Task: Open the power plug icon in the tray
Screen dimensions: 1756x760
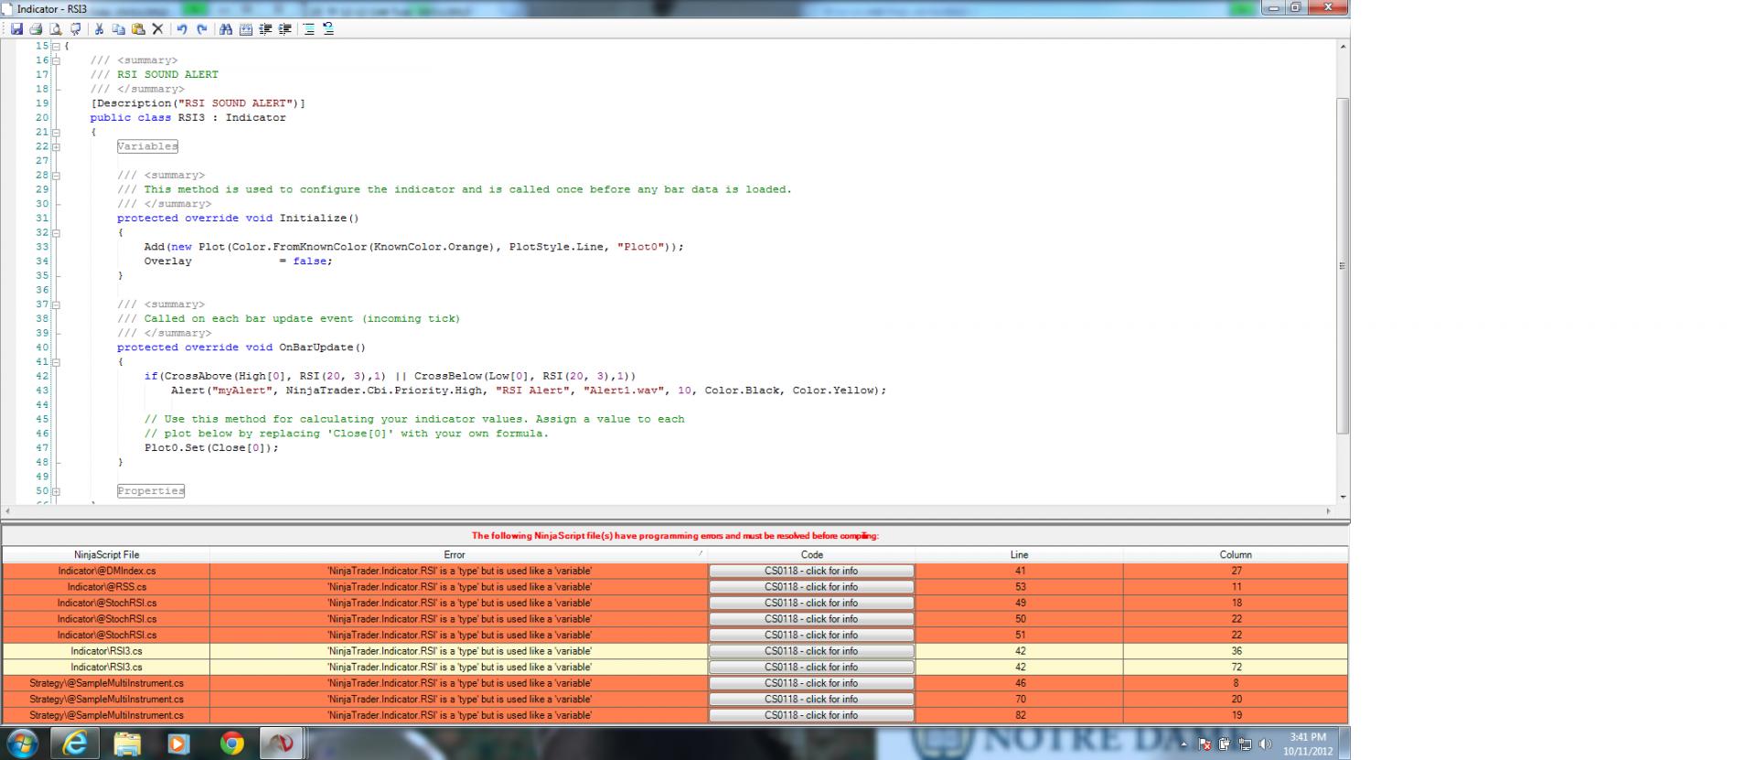Action: tap(1225, 744)
